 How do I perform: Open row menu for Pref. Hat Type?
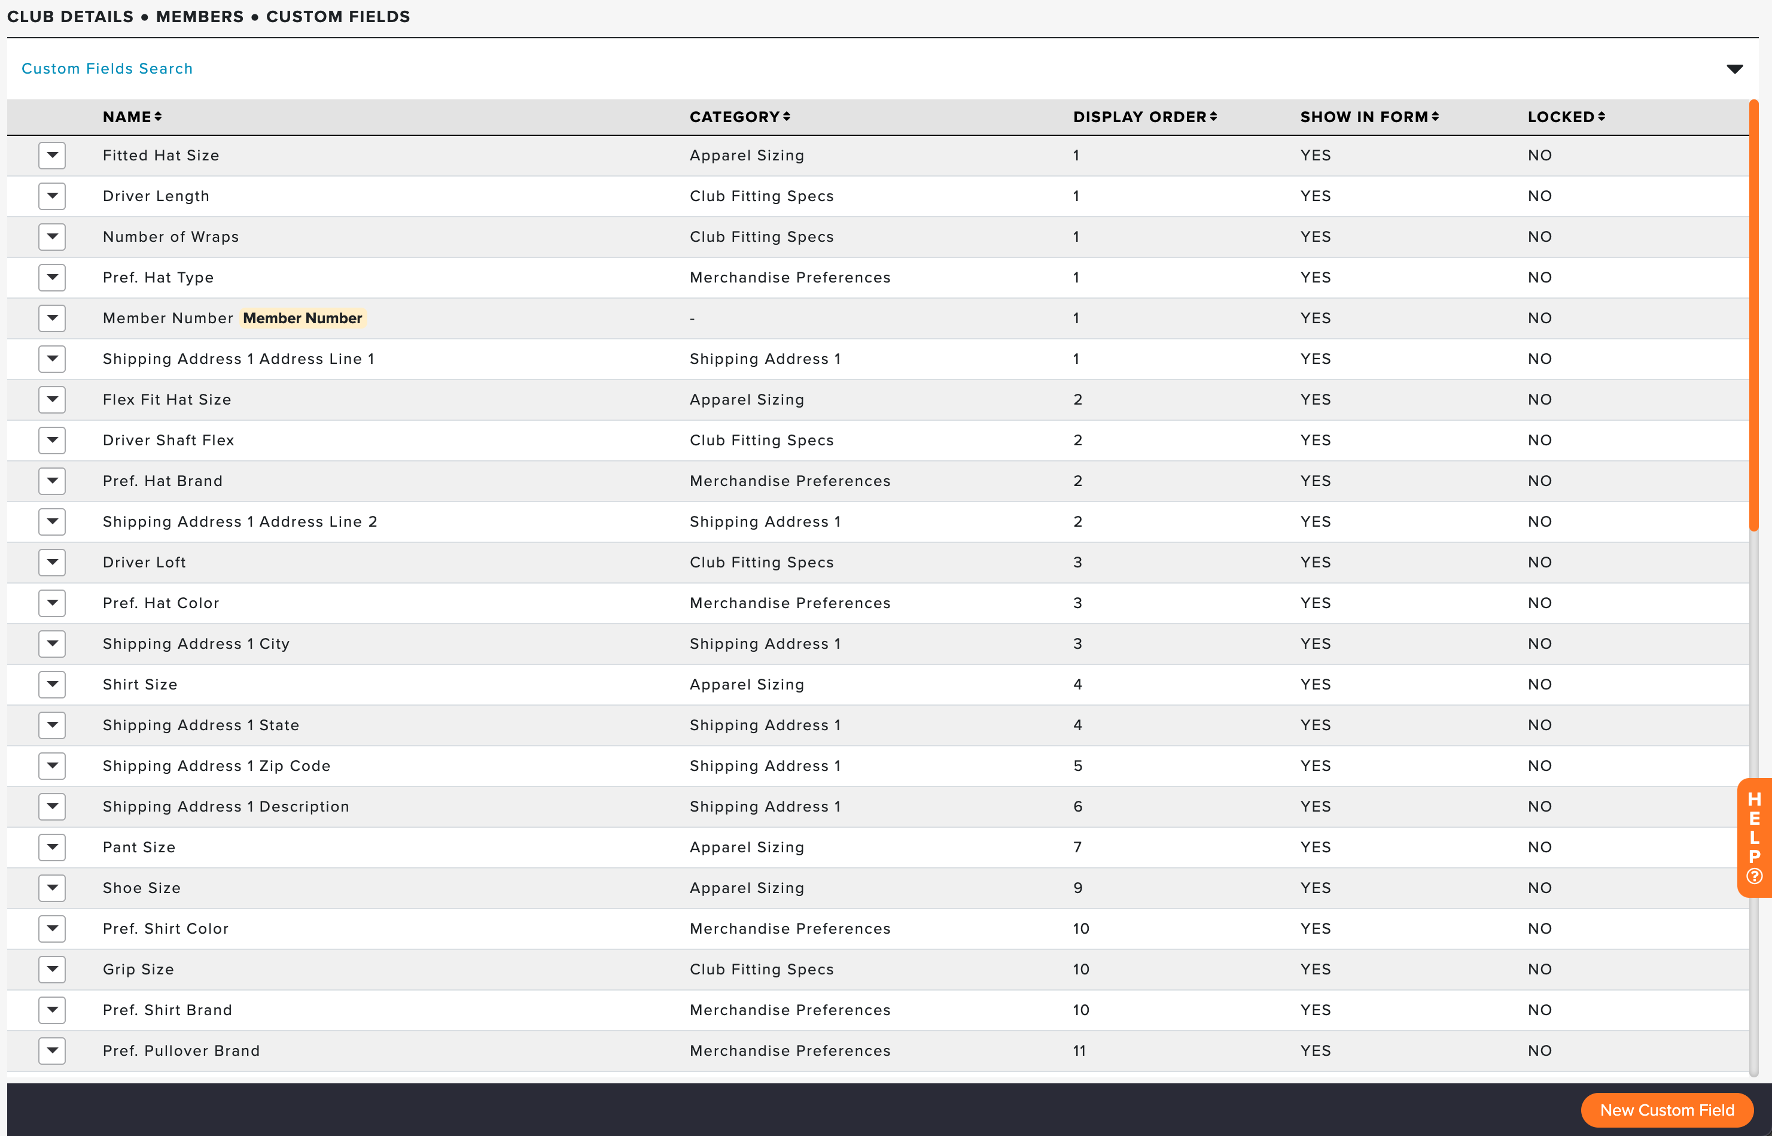point(52,277)
